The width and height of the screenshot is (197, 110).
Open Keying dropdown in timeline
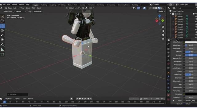tap(18, 99)
